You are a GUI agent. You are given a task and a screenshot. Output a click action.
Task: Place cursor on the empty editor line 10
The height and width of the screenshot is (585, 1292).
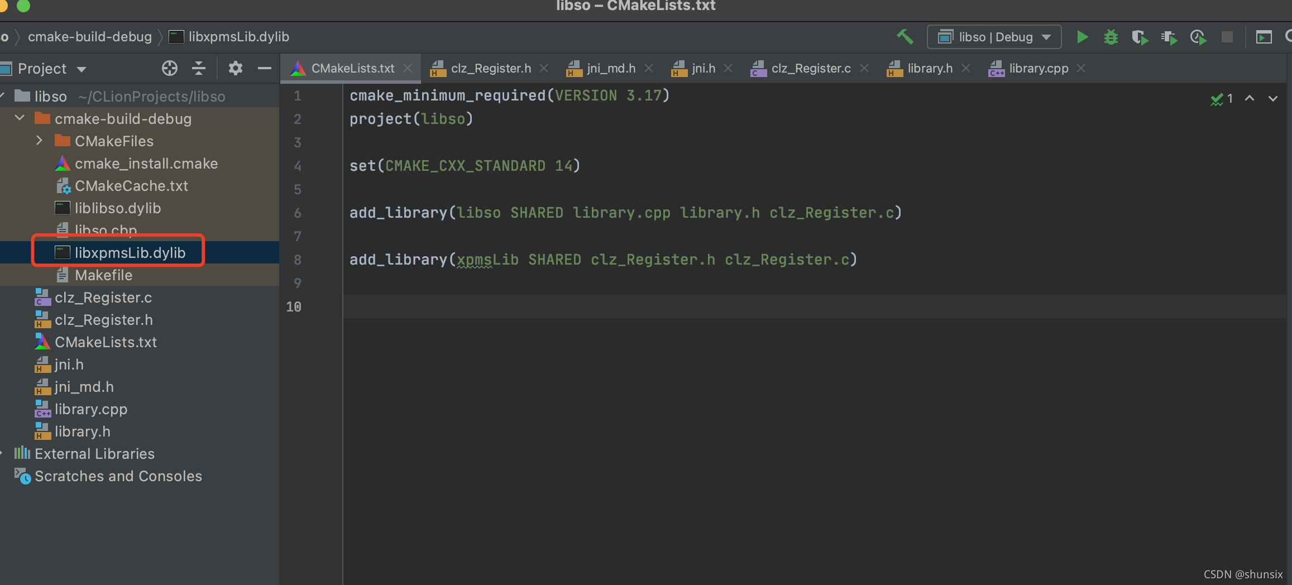(814, 306)
